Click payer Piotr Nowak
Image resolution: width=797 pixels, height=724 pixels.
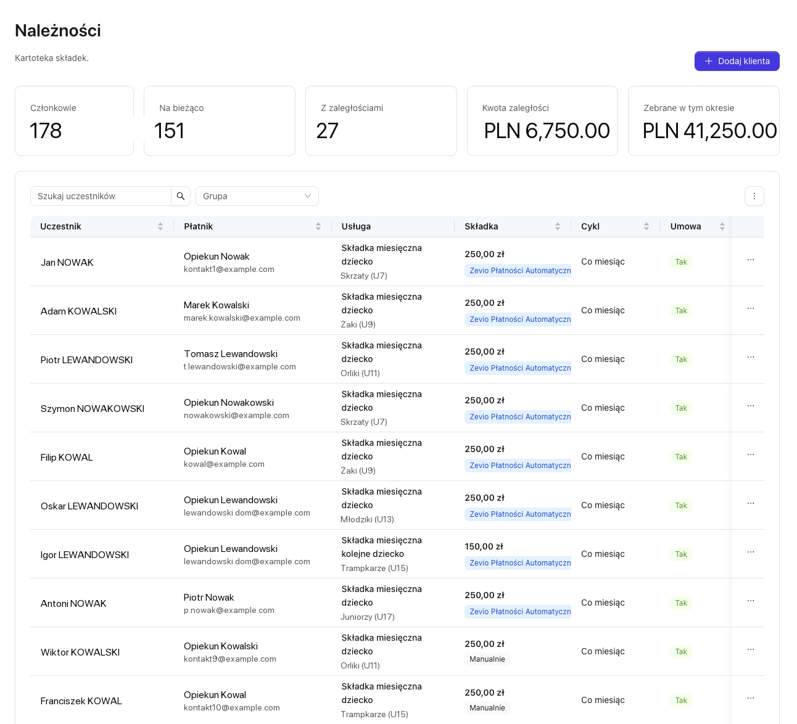[x=209, y=598]
